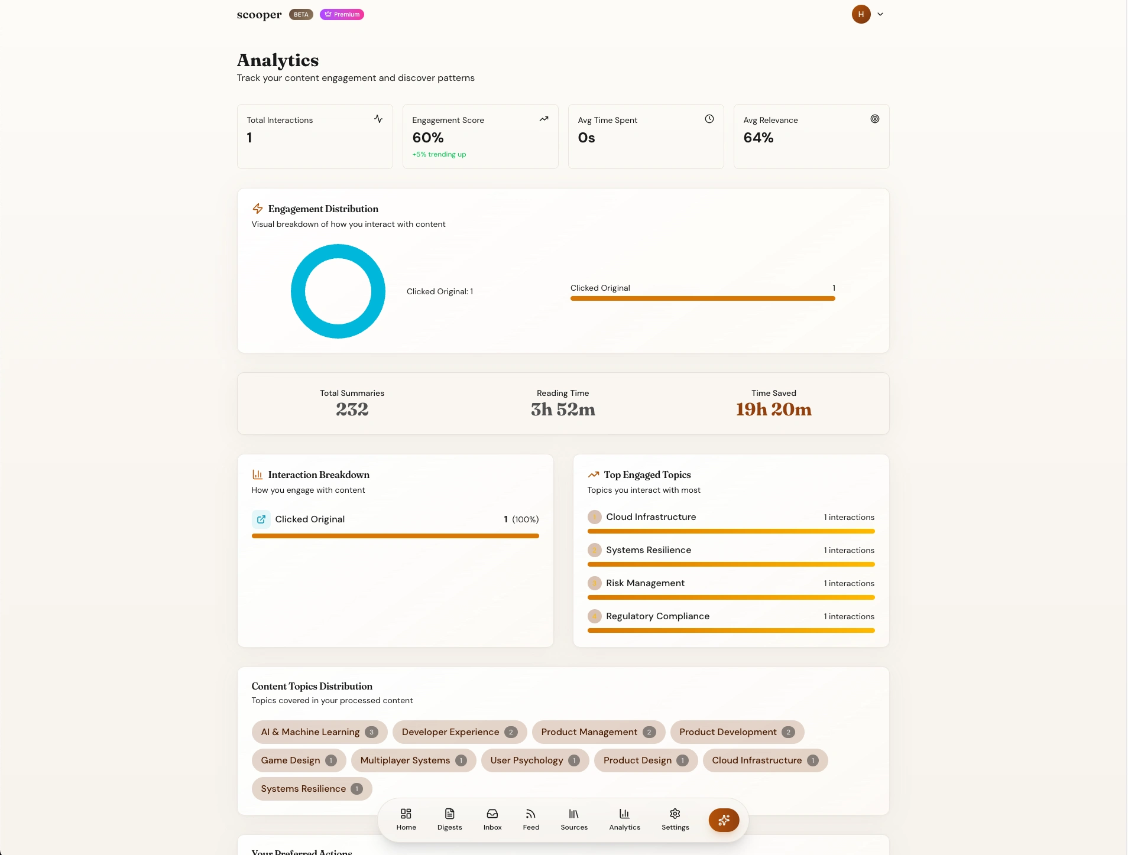
Task: Click the orange sparkle AI assistant button
Action: click(x=724, y=820)
